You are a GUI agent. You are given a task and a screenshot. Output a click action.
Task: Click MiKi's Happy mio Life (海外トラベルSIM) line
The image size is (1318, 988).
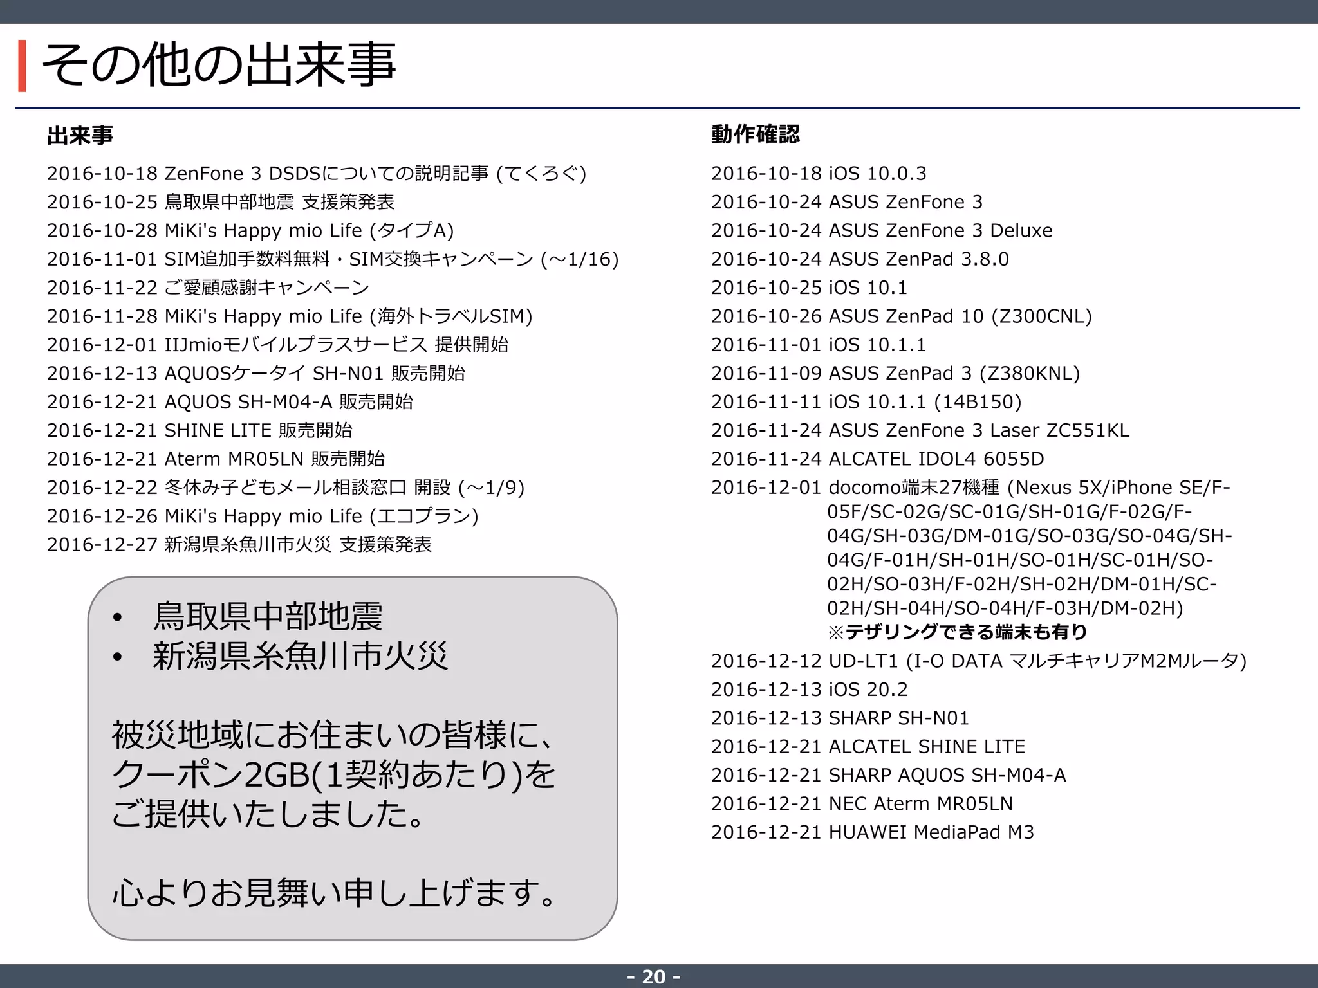point(290,316)
